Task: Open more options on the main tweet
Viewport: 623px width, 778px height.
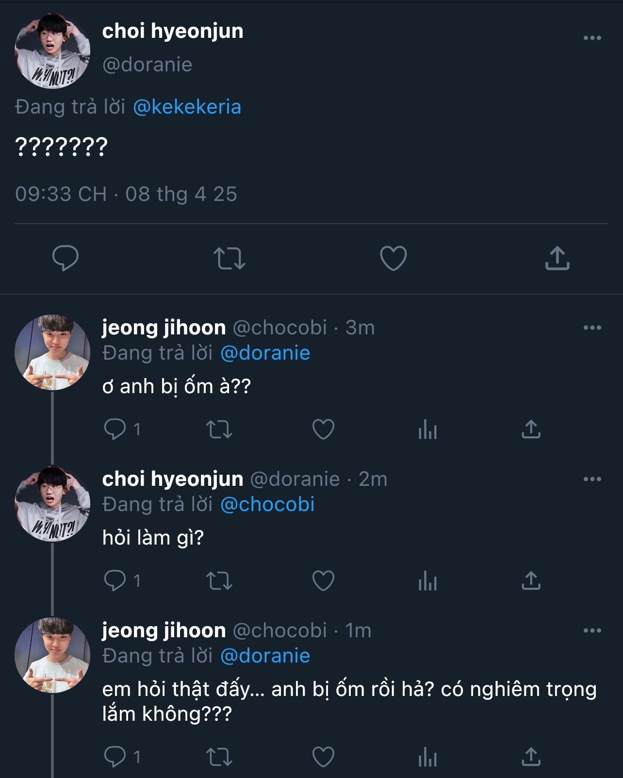Action: (x=592, y=38)
